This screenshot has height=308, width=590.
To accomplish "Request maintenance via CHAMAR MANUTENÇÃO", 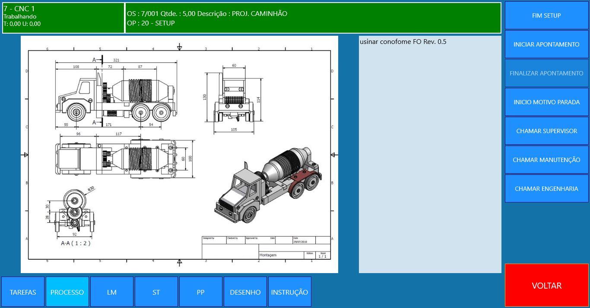I will [546, 160].
